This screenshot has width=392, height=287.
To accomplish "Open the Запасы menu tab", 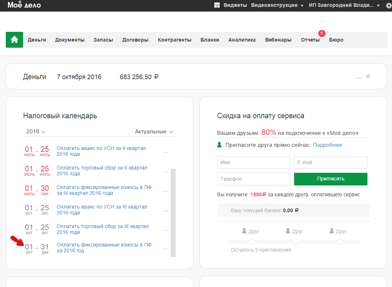I will point(103,40).
